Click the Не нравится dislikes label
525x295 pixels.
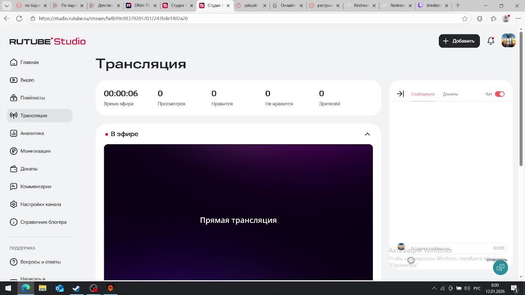click(x=279, y=104)
